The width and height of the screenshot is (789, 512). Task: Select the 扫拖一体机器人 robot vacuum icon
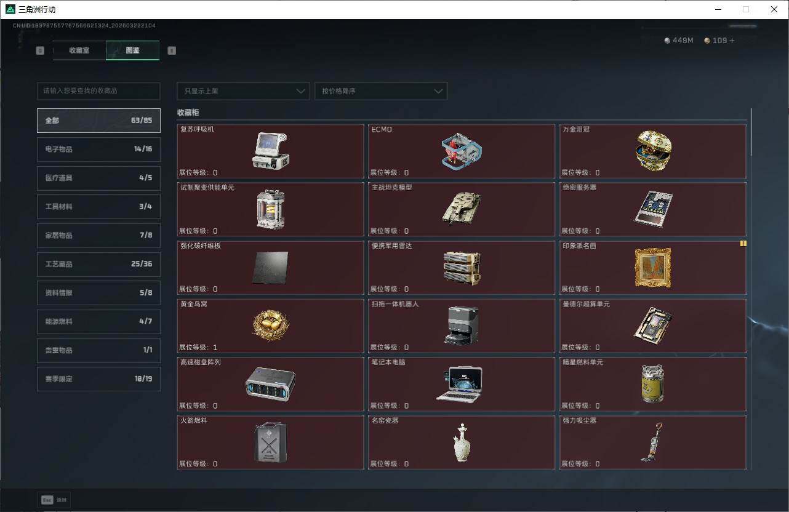pyautogui.click(x=461, y=326)
